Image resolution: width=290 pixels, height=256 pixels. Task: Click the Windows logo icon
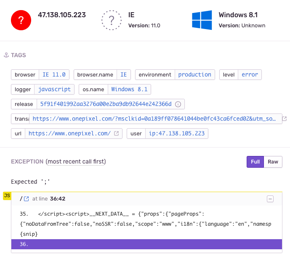202,20
